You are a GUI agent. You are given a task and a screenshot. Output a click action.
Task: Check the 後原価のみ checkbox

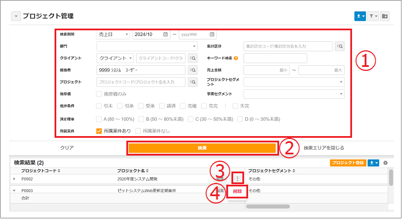click(99, 94)
